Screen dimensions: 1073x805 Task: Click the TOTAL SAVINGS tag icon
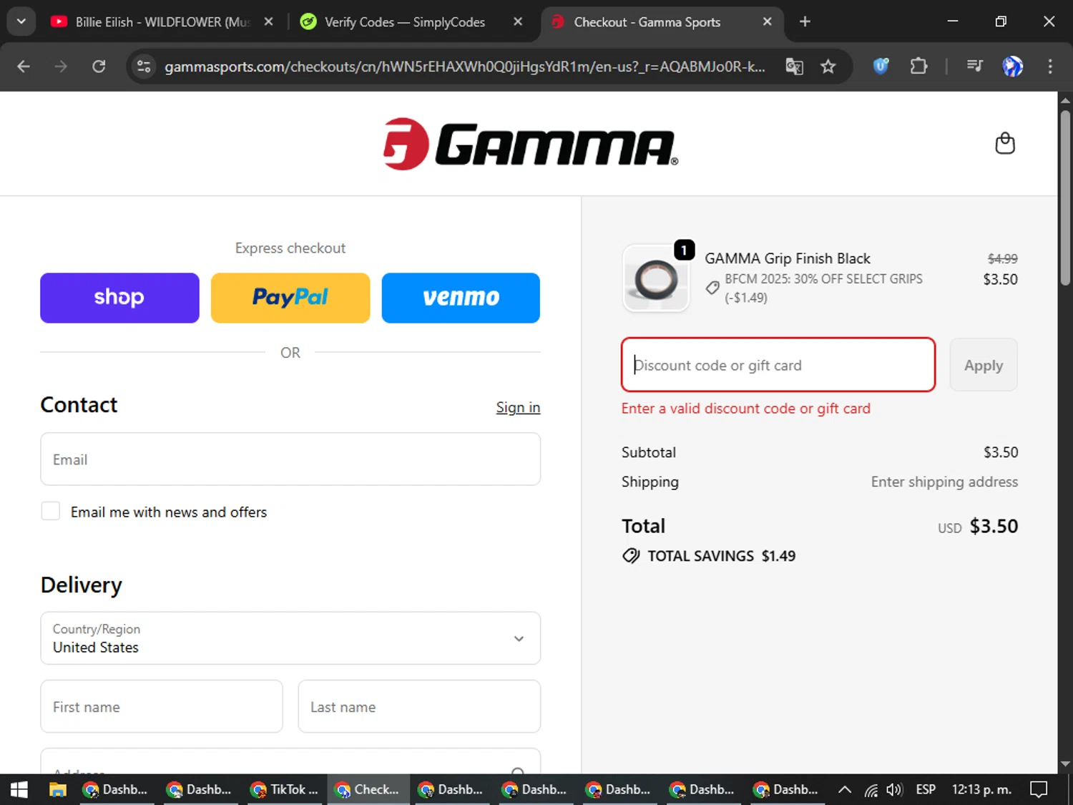pyautogui.click(x=631, y=556)
